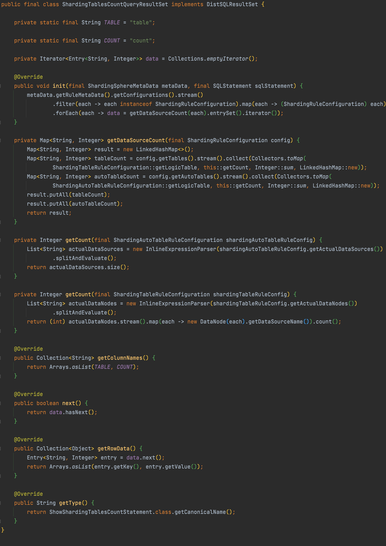This screenshot has width=386, height=546.
Task: Click result.putAll(tableCount) line
Action: [69, 195]
